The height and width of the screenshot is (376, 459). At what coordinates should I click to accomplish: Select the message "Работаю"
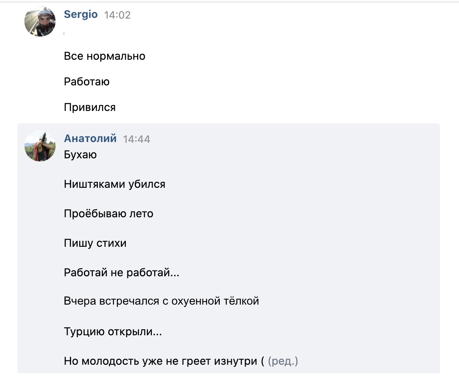coord(87,82)
